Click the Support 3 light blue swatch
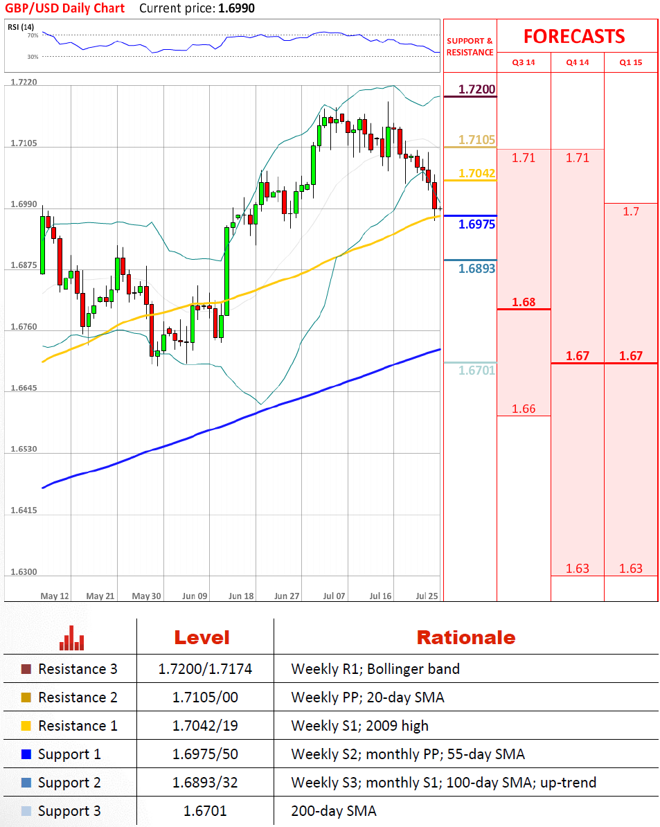The image size is (660, 827). pyautogui.click(x=26, y=811)
